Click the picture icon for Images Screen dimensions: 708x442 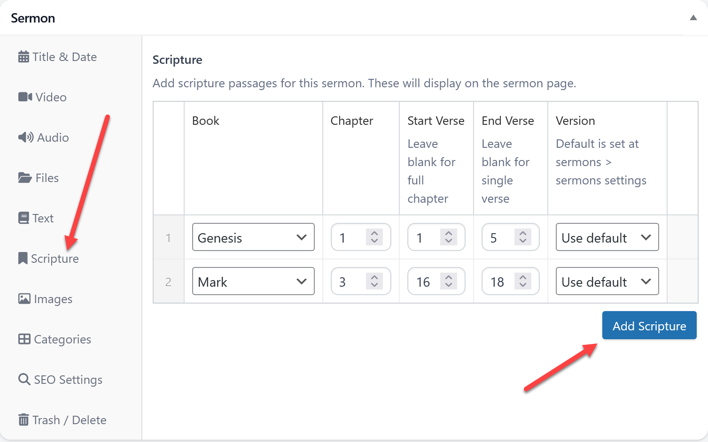coord(24,299)
